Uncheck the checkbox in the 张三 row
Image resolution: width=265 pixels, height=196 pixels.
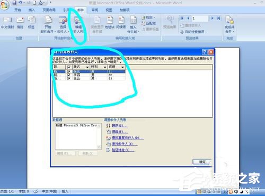(69, 72)
